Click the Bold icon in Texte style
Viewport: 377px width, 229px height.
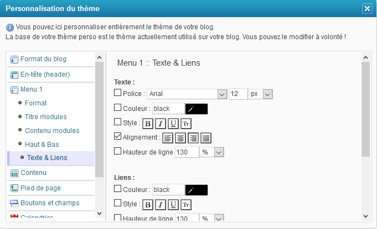(x=148, y=123)
